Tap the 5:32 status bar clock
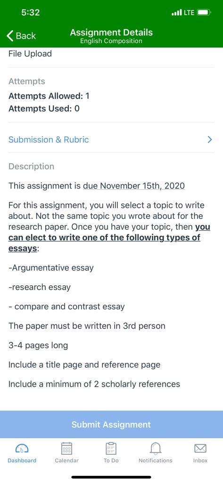Viewport: 223px width, 483px height. tap(31, 13)
